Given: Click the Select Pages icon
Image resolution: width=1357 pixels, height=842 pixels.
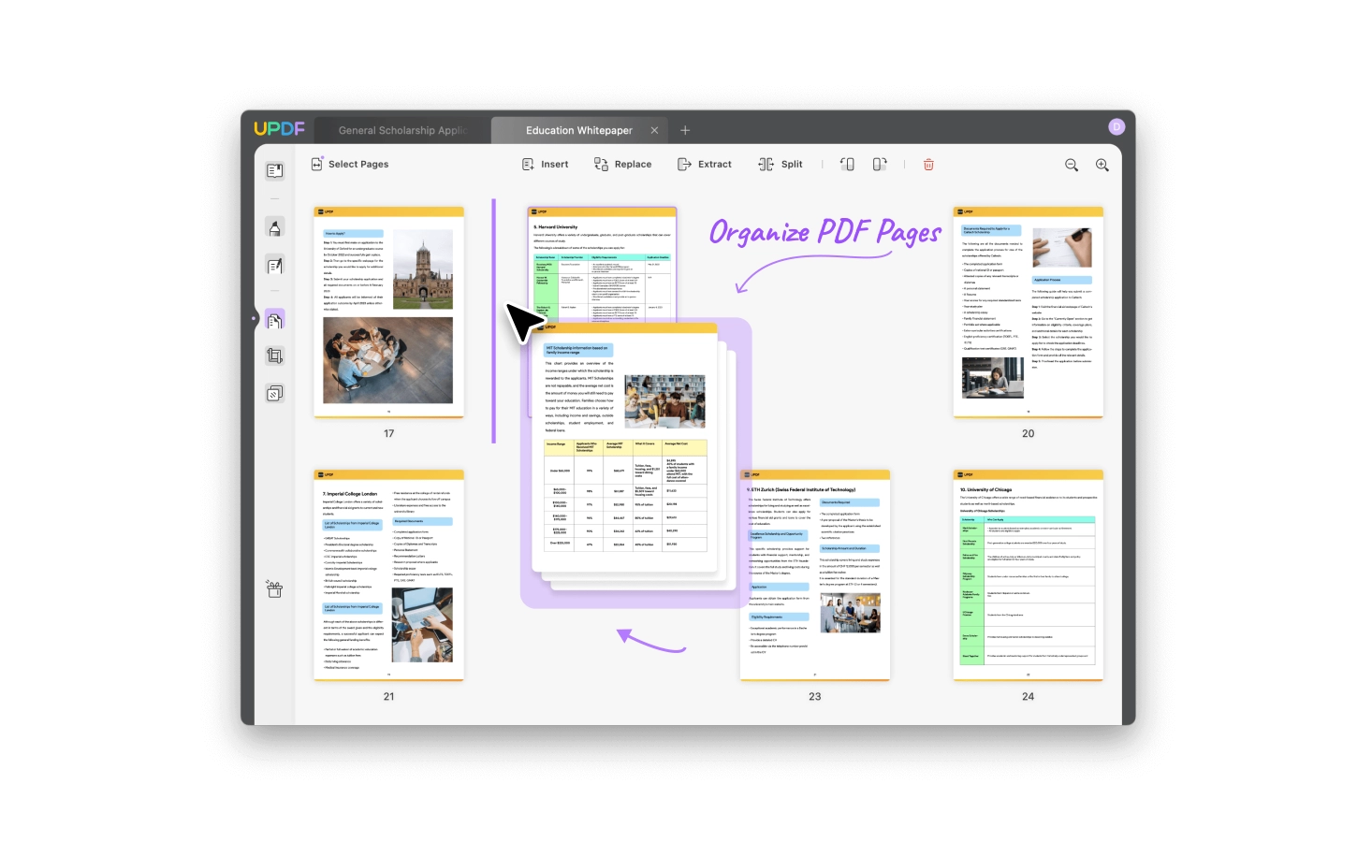Looking at the screenshot, I should [316, 164].
